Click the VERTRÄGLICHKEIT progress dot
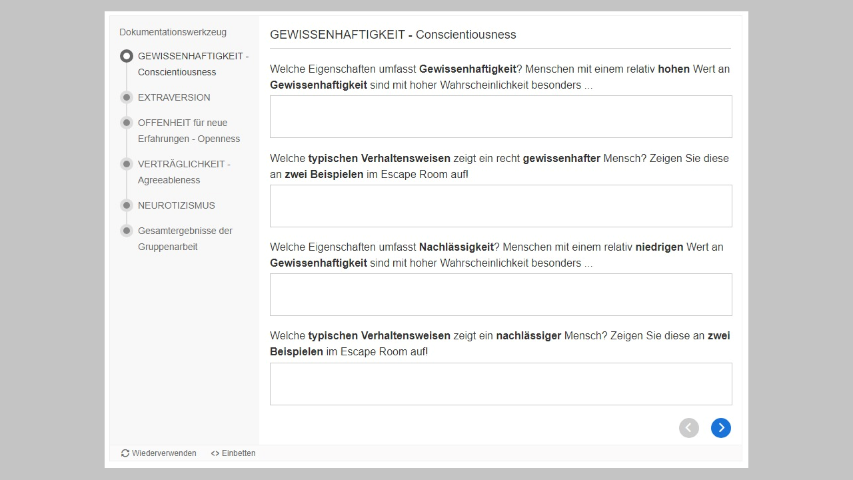Viewport: 853px width, 480px height. [127, 164]
